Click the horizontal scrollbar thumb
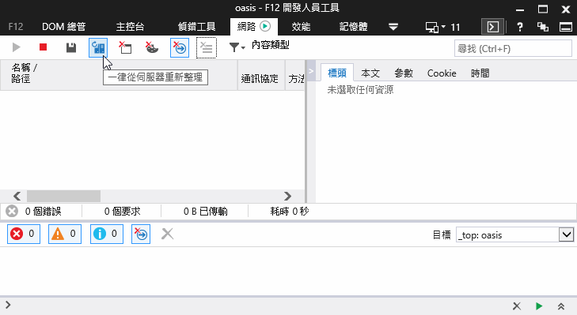The width and height of the screenshot is (577, 315). click(x=63, y=196)
